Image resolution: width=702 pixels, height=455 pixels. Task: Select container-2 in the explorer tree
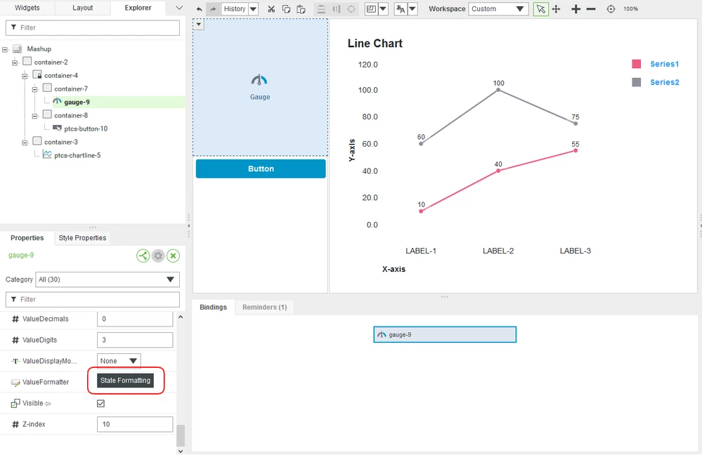coord(51,62)
